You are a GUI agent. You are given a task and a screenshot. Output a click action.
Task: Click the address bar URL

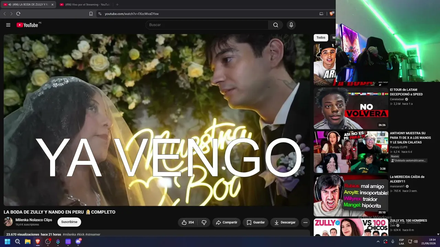pos(132,14)
